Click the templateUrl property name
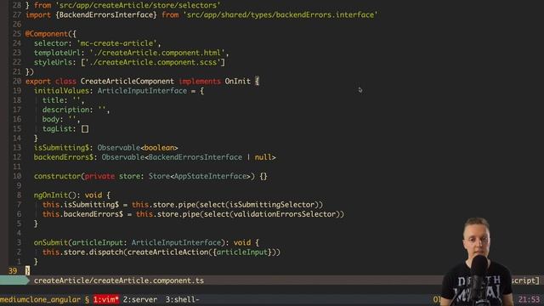544x306 pixels. pyautogui.click(x=57, y=53)
